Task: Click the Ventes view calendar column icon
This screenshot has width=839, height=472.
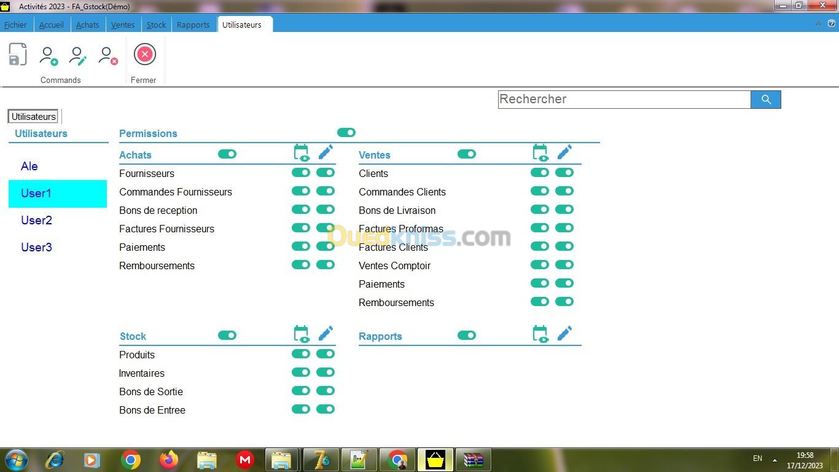Action: coord(540,152)
